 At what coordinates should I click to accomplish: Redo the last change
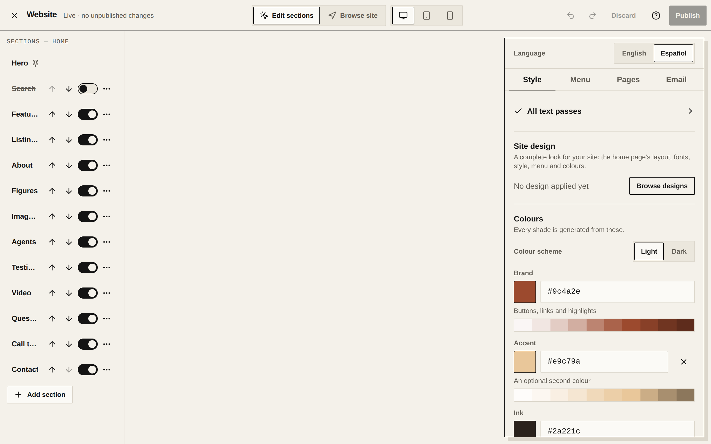point(593,16)
